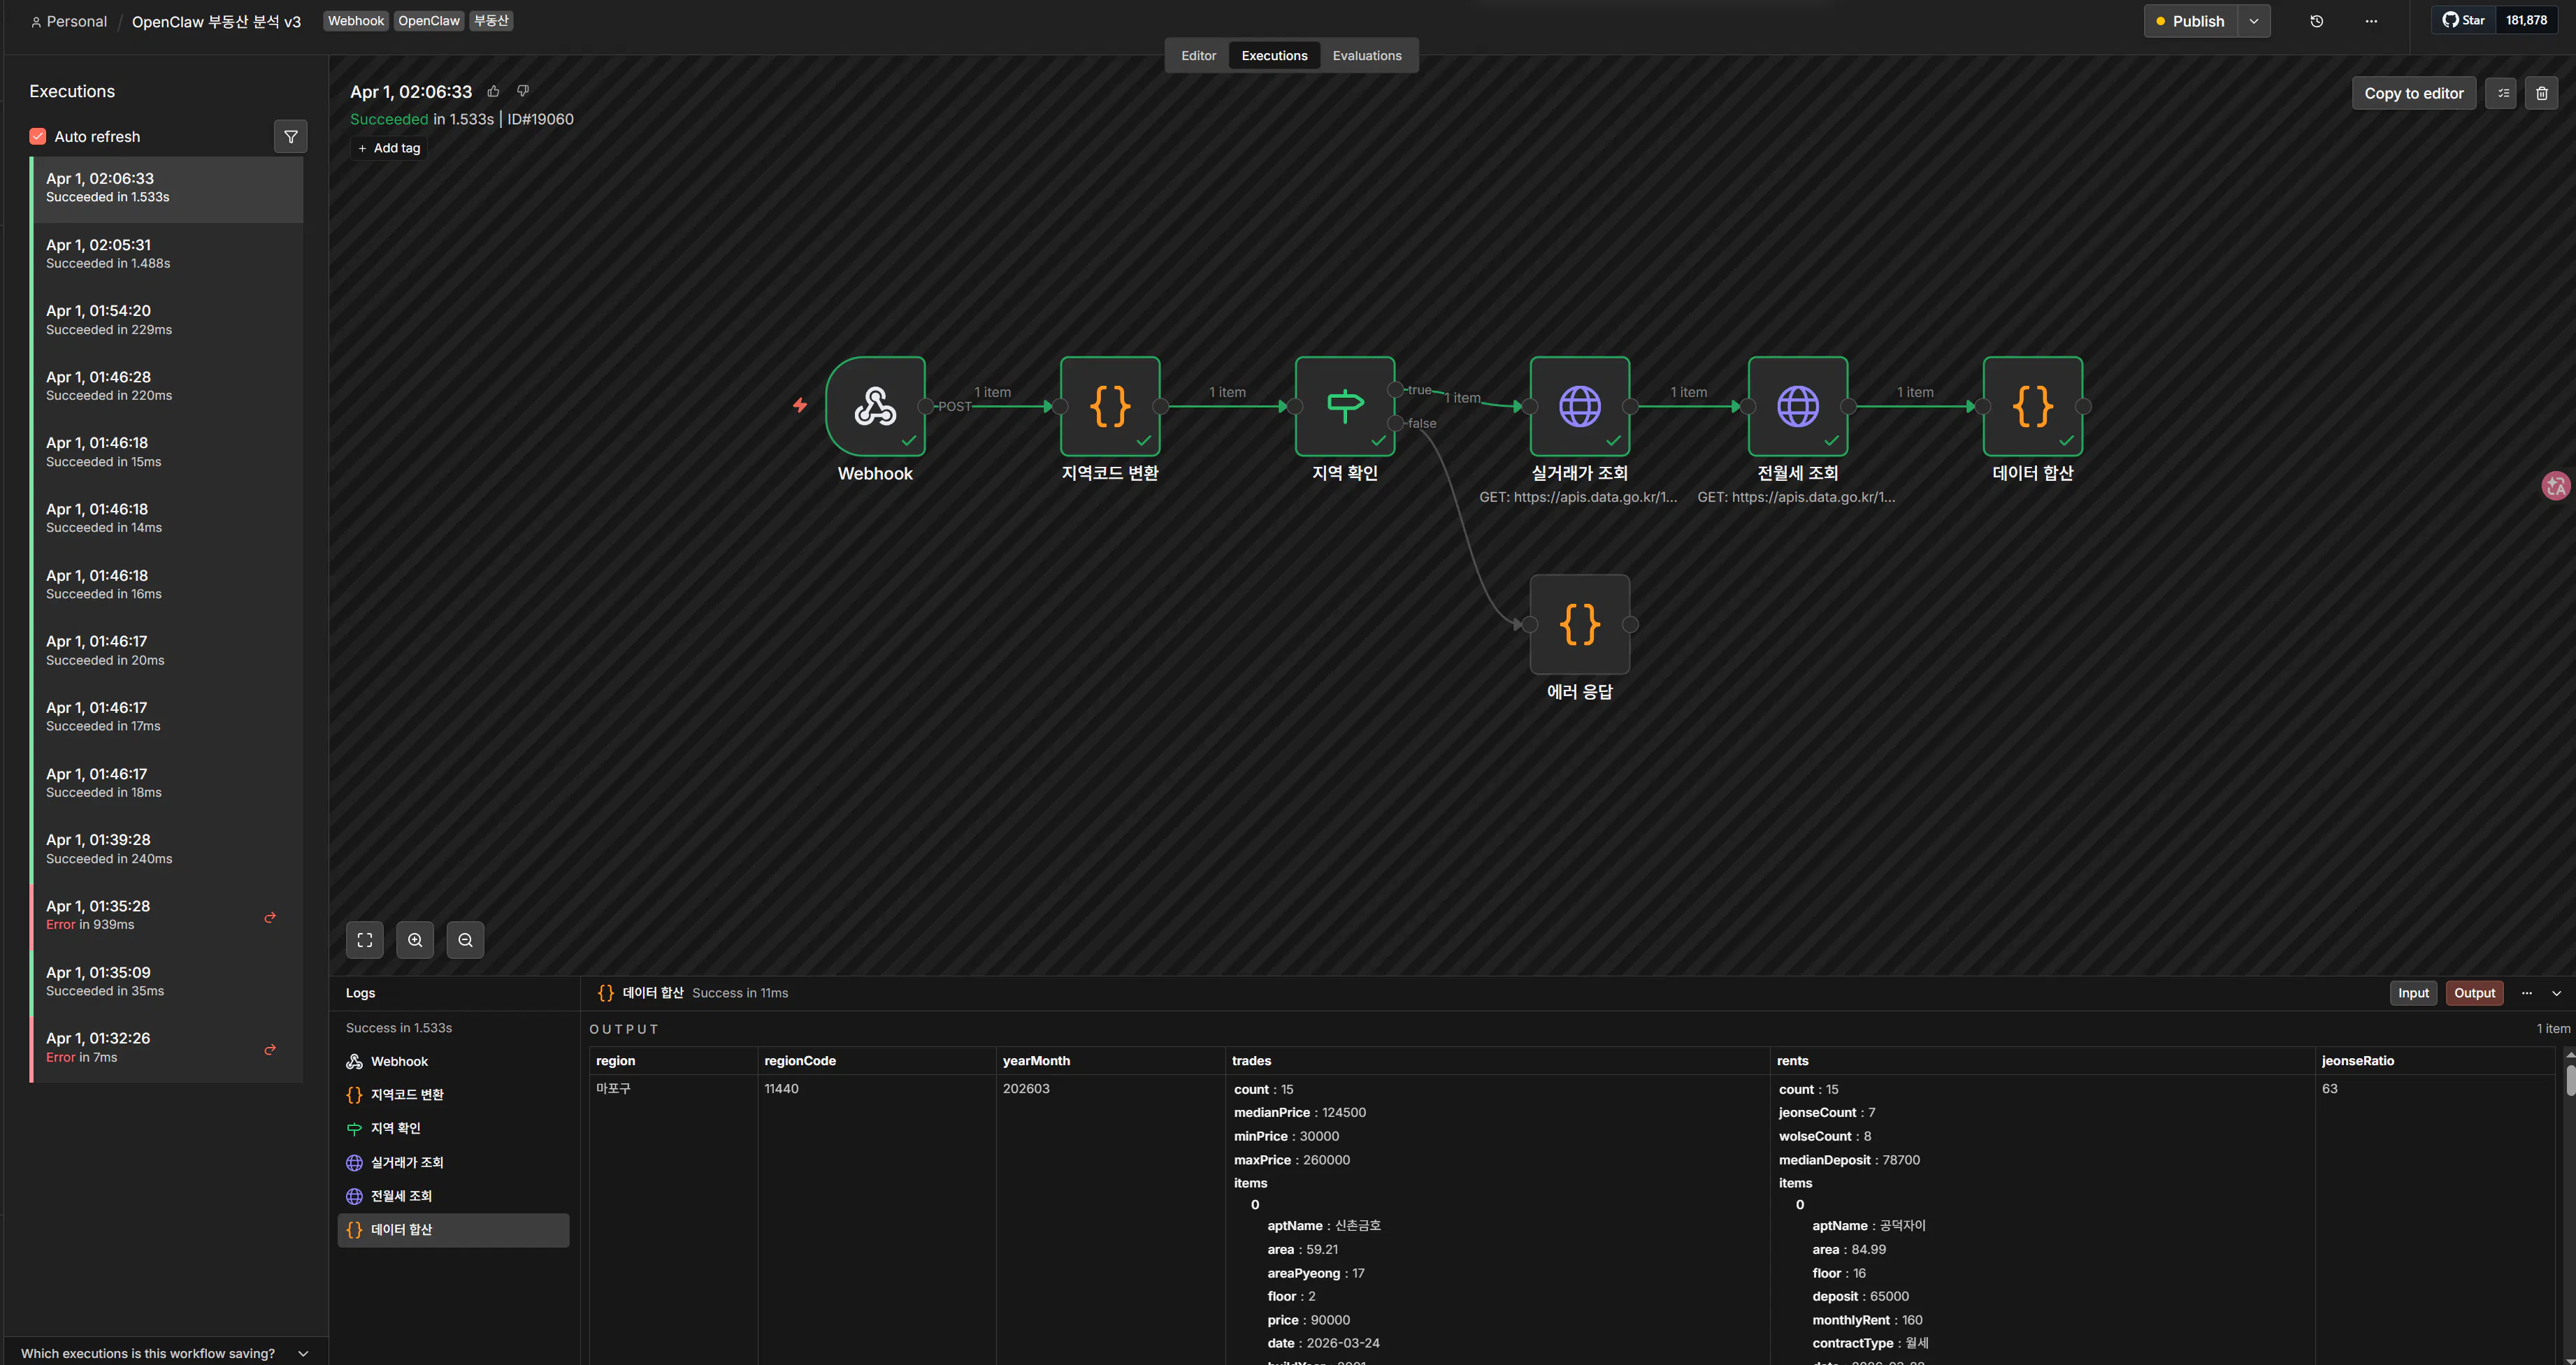Zoom out on the workflow canvas
2576x1365 pixels.
coord(465,940)
